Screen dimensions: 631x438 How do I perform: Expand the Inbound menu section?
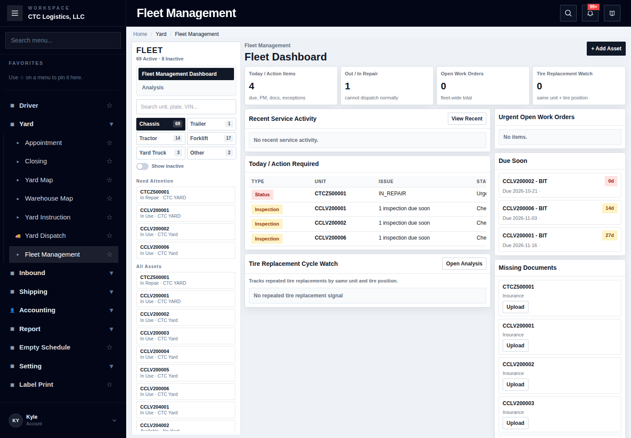click(x=111, y=273)
